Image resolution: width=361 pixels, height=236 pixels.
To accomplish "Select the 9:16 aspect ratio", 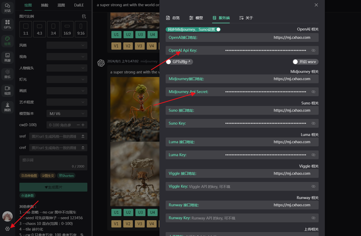I will (x=81, y=29).
